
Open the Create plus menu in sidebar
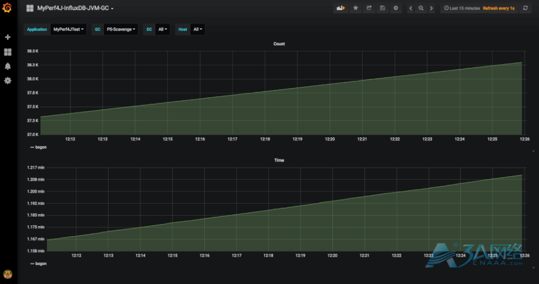(7, 37)
